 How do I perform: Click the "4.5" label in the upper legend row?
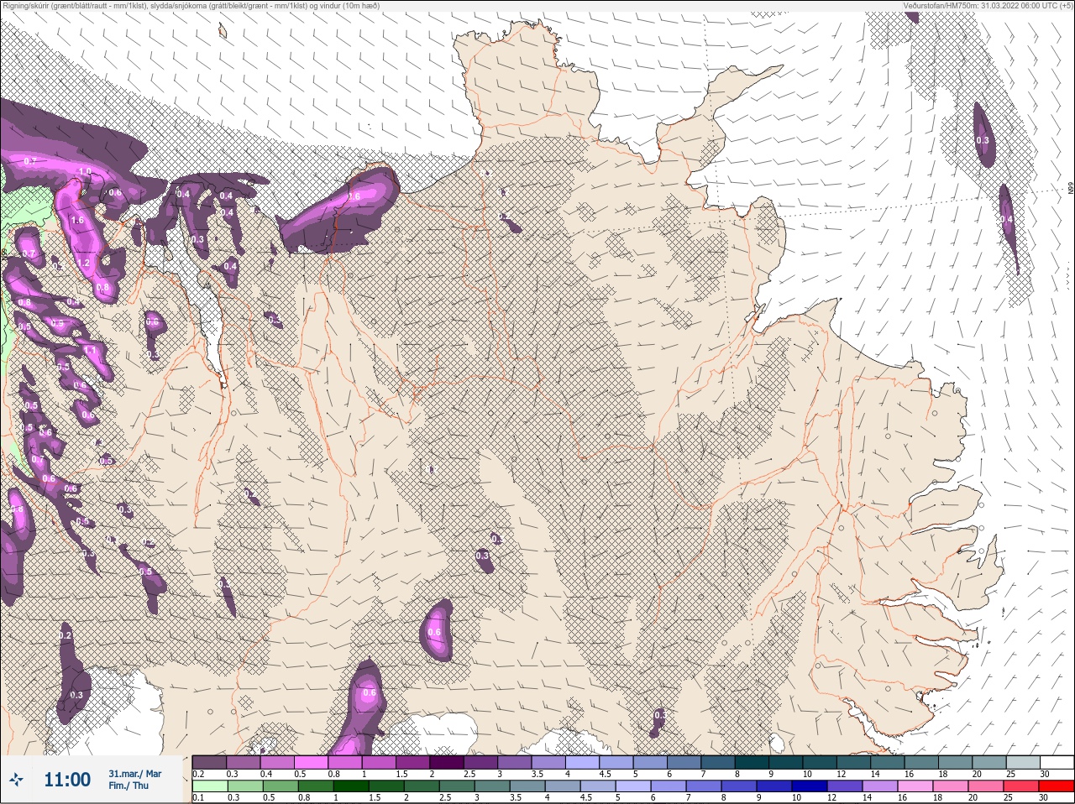coord(606,774)
